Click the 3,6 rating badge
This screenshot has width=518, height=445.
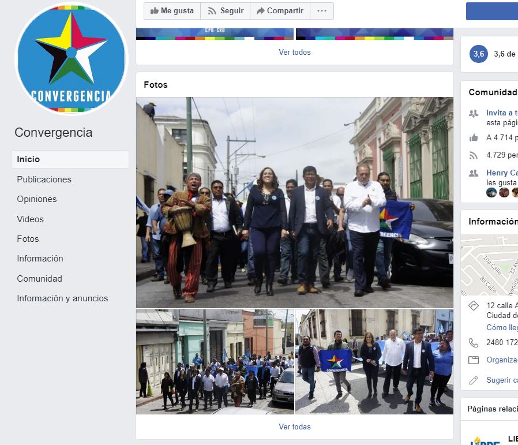[x=479, y=54]
